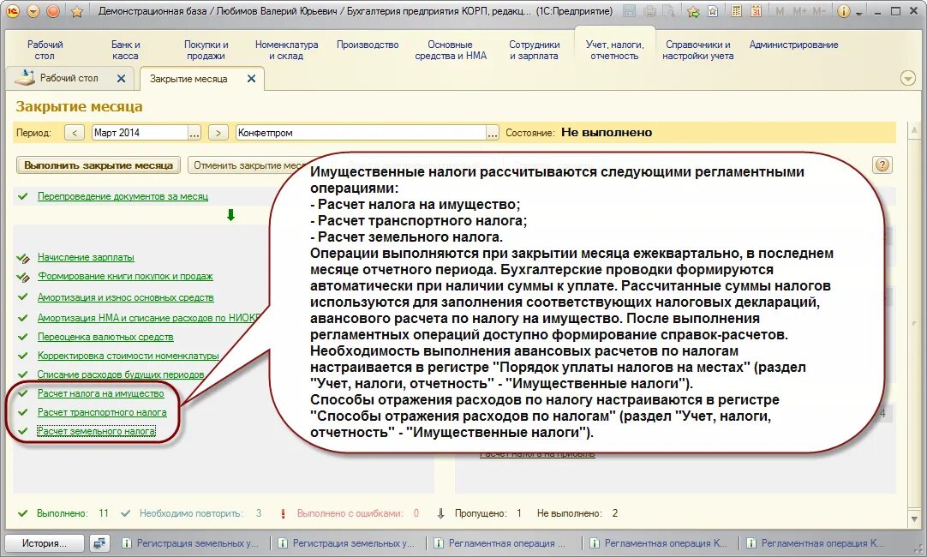Image resolution: width=927 pixels, height=557 pixels.
Task: Click Выполнить закрытие месяца button
Action: click(x=99, y=165)
